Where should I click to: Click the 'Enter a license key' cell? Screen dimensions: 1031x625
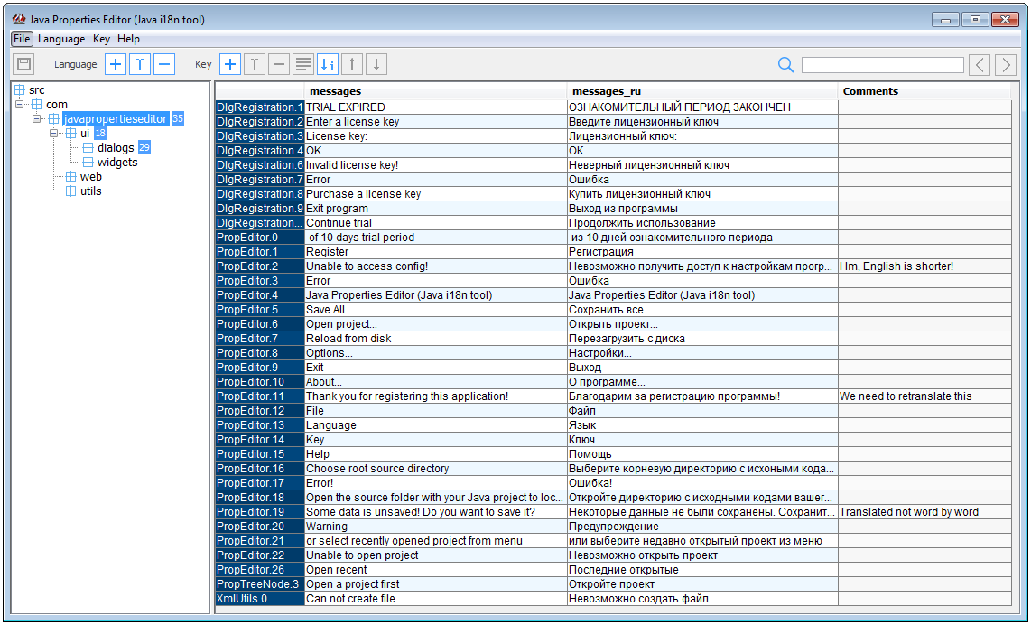[435, 122]
